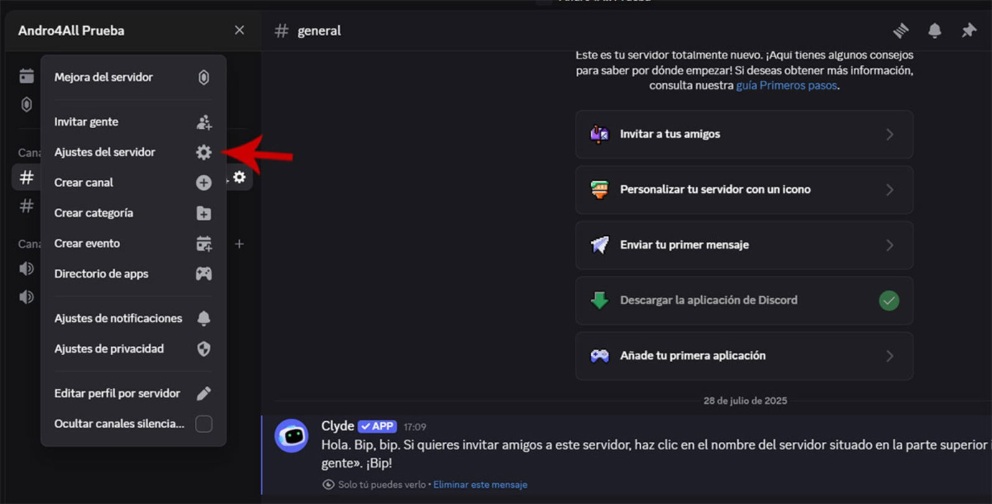Click the invite people icon in menu
The height and width of the screenshot is (504, 992).
coord(204,122)
